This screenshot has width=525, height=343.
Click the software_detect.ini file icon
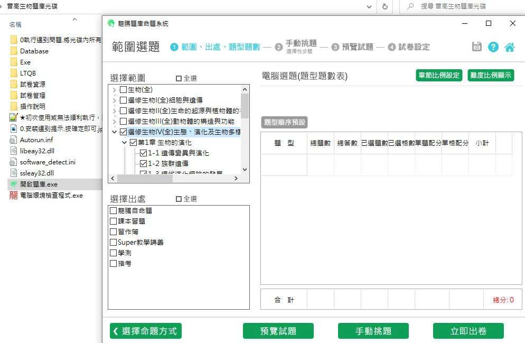coord(13,162)
